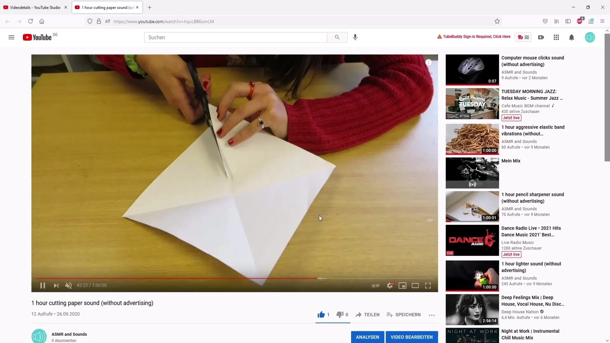Image resolution: width=610 pixels, height=343 pixels.
Task: Open the more options menu
Action: point(431,314)
